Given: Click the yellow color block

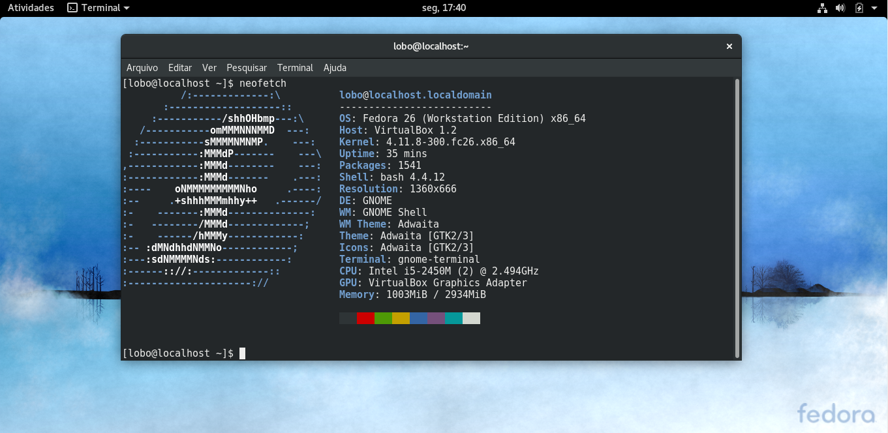Looking at the screenshot, I should (401, 318).
